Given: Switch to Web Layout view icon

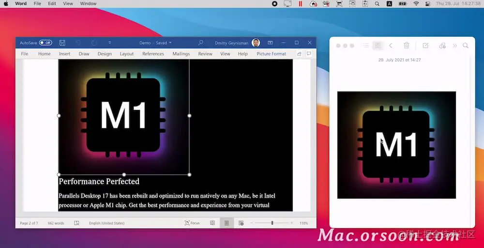Looking at the screenshot, I should coord(241,223).
